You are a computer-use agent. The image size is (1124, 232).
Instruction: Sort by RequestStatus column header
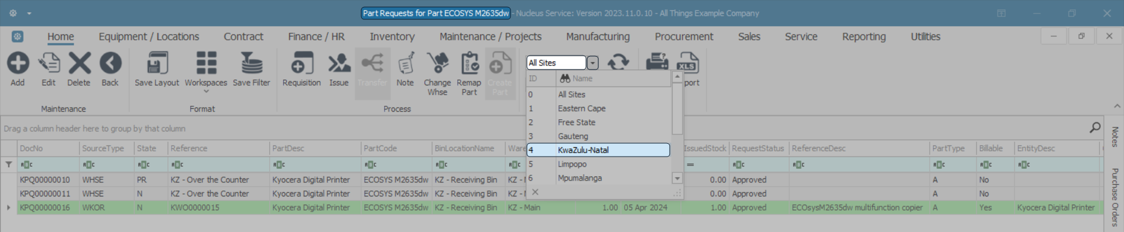pyautogui.click(x=759, y=148)
